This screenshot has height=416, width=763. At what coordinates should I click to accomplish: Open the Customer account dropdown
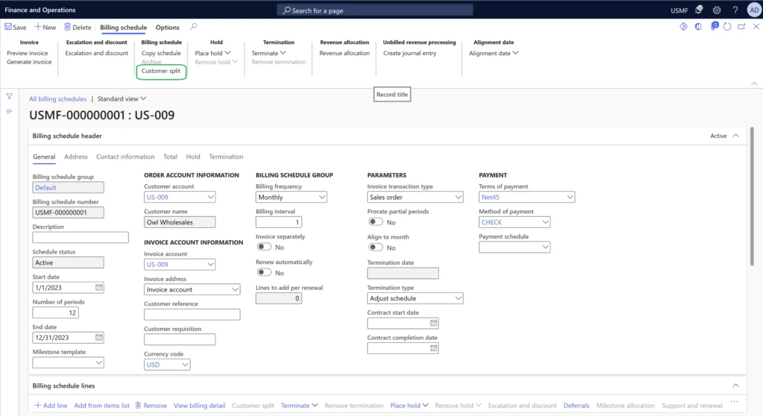210,197
